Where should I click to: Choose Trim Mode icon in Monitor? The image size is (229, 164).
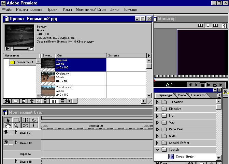pyautogui.click(x=215, y=26)
